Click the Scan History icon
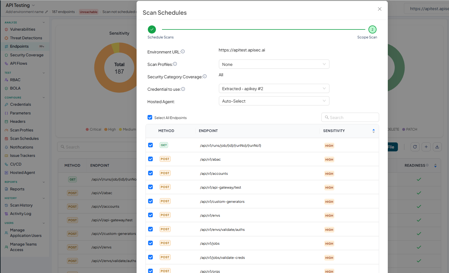 point(6,205)
